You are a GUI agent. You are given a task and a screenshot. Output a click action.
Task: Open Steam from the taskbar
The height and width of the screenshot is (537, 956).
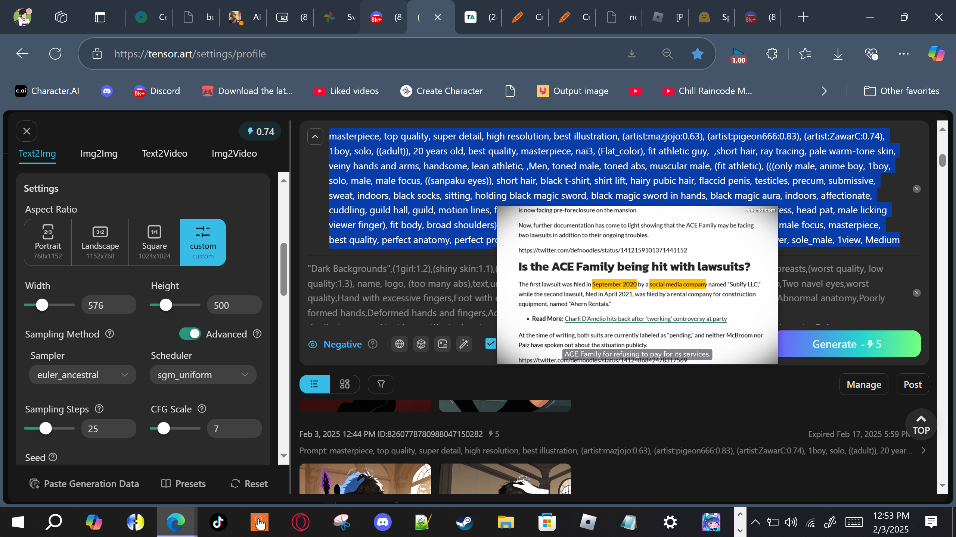click(x=465, y=522)
